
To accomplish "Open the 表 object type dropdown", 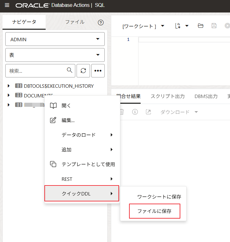I will tap(55, 55).
